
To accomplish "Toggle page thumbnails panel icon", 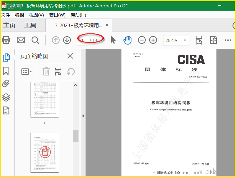I will pyautogui.click(x=6, y=57).
